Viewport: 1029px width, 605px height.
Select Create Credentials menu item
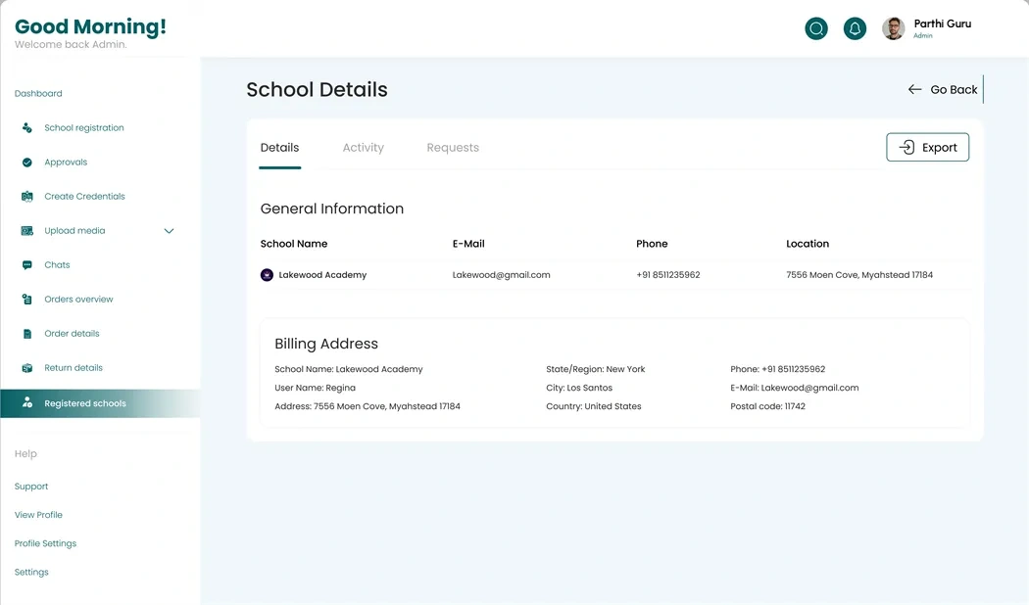[84, 196]
